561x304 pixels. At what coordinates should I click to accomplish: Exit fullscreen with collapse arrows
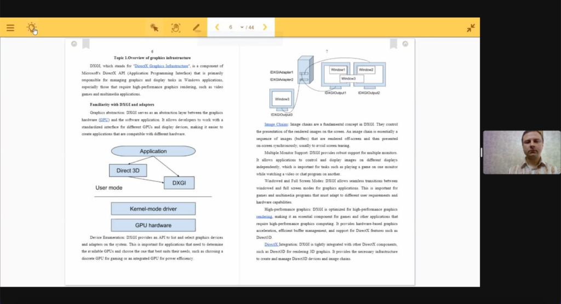pos(471,27)
